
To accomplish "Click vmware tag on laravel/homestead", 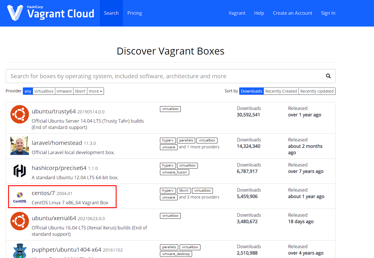I will coord(169,147).
